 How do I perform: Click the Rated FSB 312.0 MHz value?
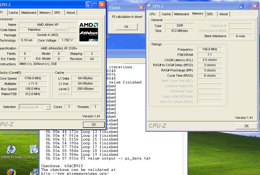click(33, 94)
